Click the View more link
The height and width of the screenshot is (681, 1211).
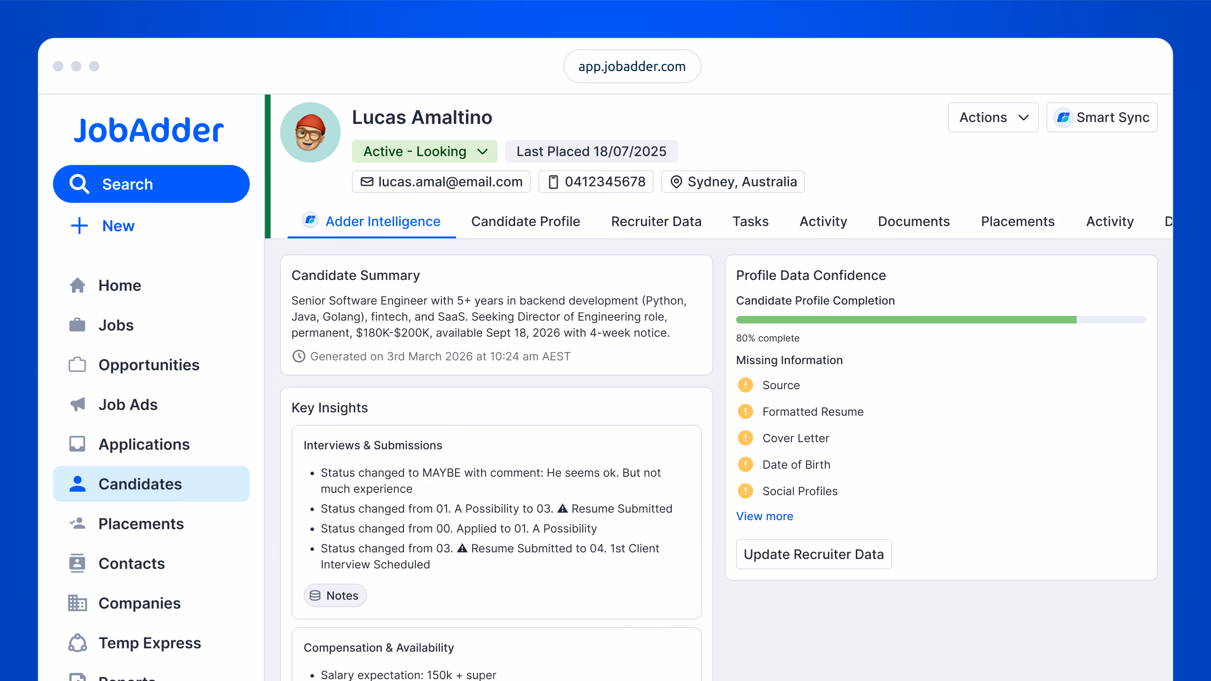pyautogui.click(x=764, y=516)
